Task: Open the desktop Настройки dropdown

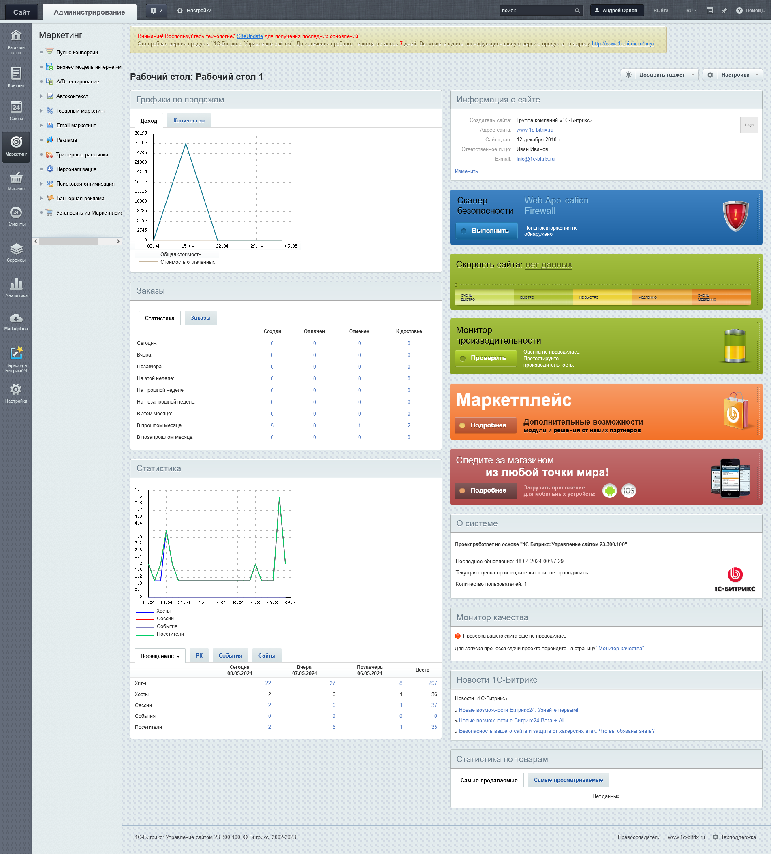Action: 733,75
